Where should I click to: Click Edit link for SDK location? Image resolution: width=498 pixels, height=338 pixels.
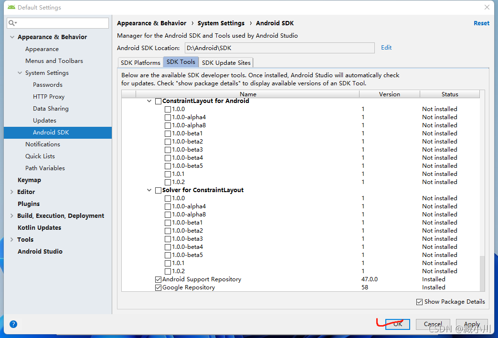click(386, 48)
